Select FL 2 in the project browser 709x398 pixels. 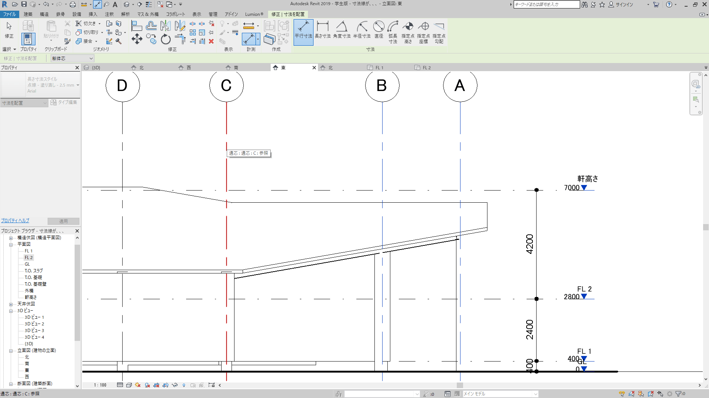[29, 258]
